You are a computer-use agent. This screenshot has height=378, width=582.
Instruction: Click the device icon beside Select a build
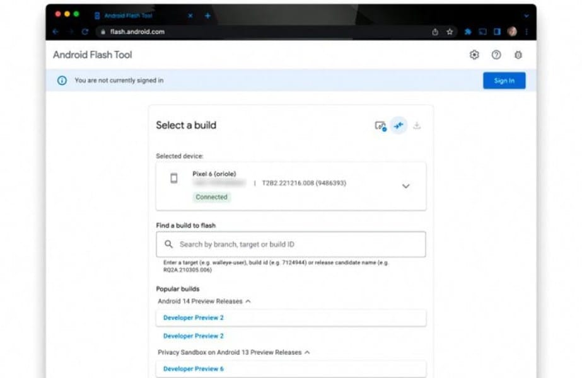pos(380,125)
